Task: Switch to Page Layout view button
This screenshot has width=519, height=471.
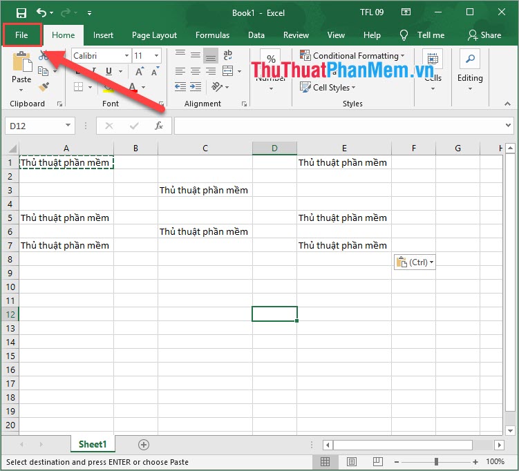Action: coord(352,461)
